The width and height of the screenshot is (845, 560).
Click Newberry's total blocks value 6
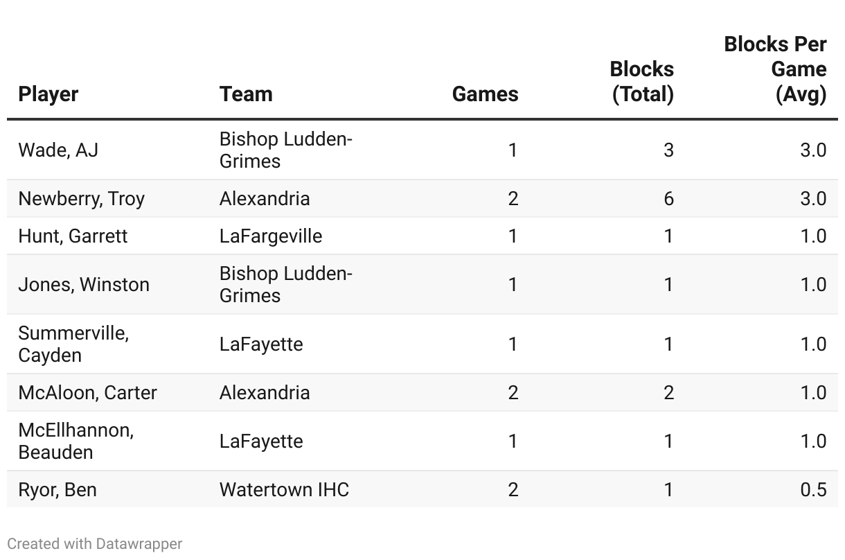[x=668, y=199]
